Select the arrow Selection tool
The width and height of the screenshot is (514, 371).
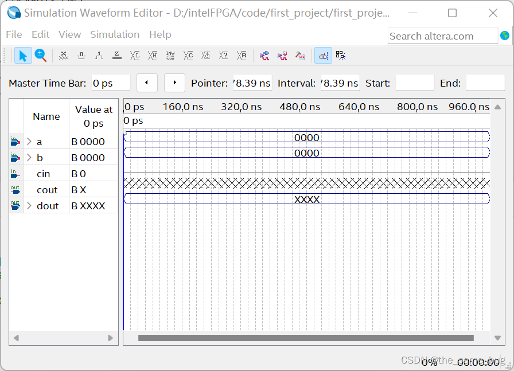click(x=23, y=56)
